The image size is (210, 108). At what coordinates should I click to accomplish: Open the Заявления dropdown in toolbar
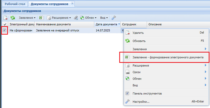[x=27, y=18]
